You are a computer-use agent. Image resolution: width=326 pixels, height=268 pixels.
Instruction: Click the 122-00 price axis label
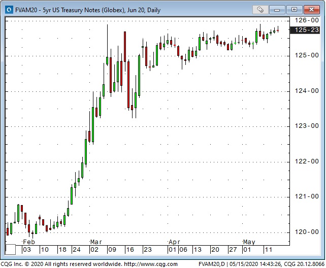307,161
